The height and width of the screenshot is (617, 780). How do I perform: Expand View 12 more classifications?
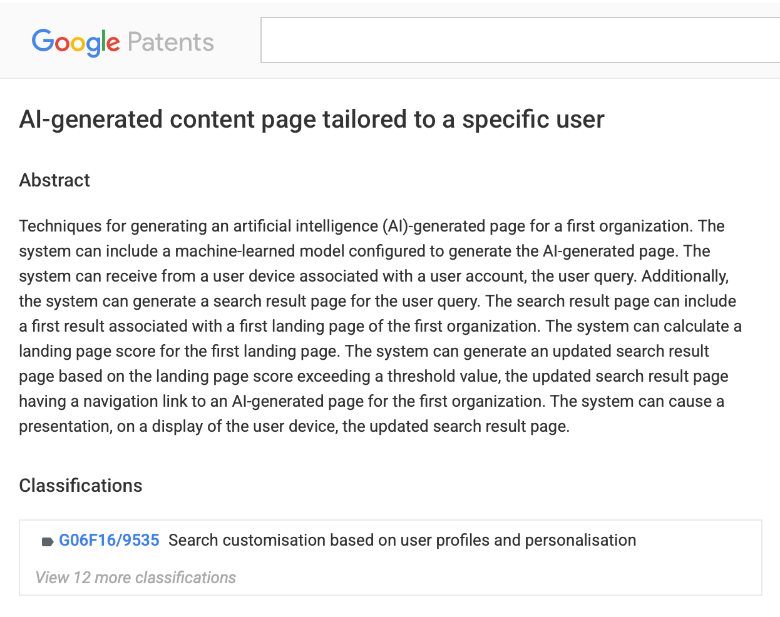click(x=136, y=578)
